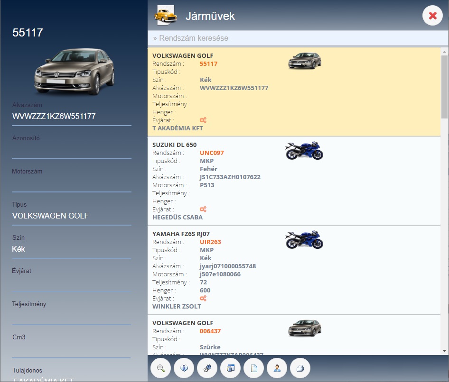
Task: Click the Teljesítmény value 72
Action: (x=203, y=282)
